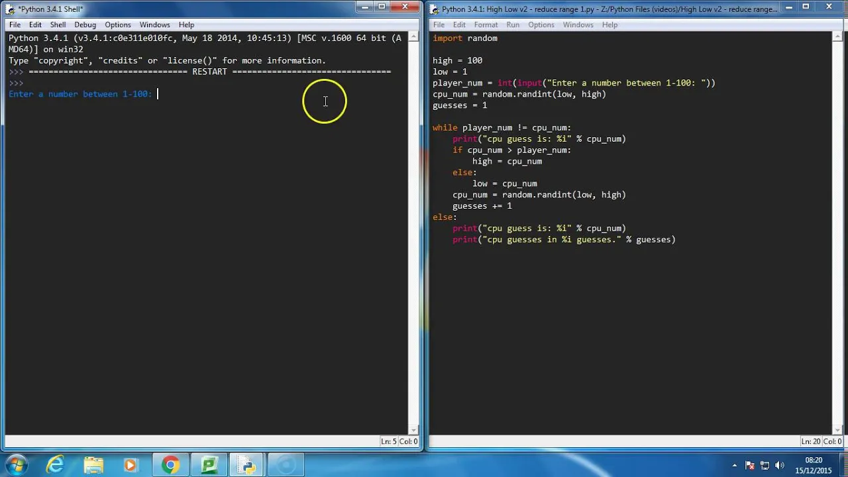This screenshot has width=848, height=477.
Task: Click Python Shell scrollbar down arrow
Action: [413, 429]
